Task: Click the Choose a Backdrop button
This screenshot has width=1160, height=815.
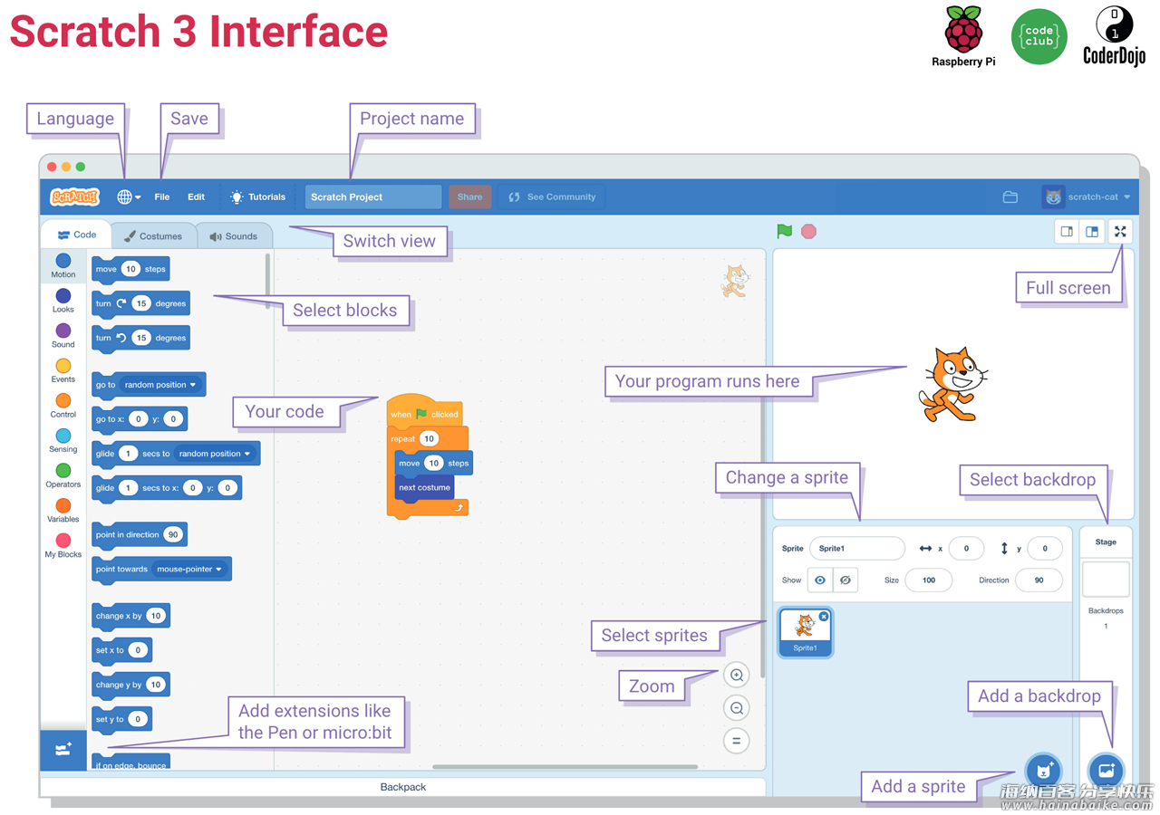Action: [1106, 771]
